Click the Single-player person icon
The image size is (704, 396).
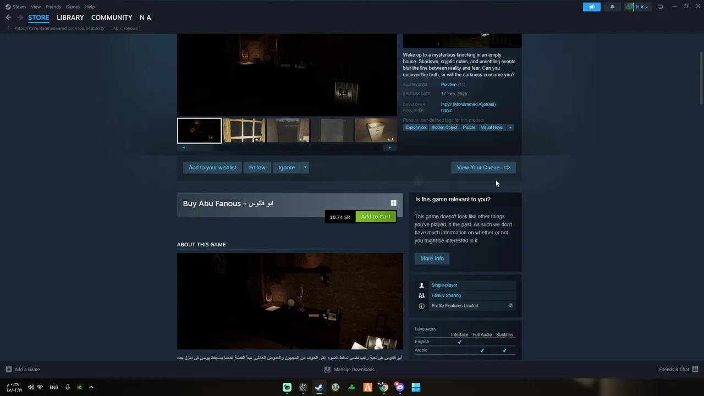422,285
